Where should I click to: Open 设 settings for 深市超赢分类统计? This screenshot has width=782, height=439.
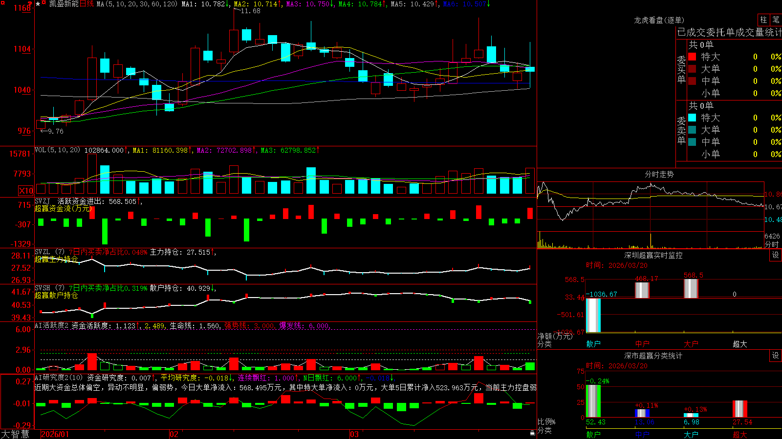click(x=776, y=356)
